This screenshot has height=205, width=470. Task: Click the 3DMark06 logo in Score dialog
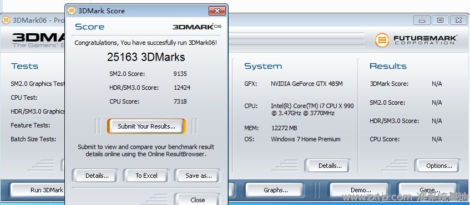(197, 27)
